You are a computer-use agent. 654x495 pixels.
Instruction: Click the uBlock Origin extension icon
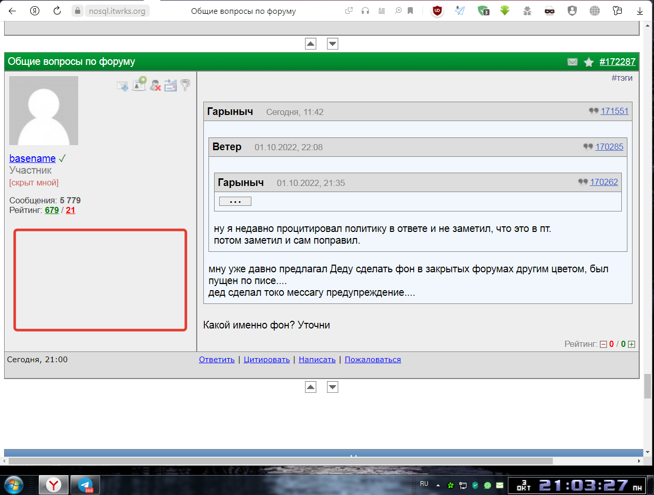[437, 11]
